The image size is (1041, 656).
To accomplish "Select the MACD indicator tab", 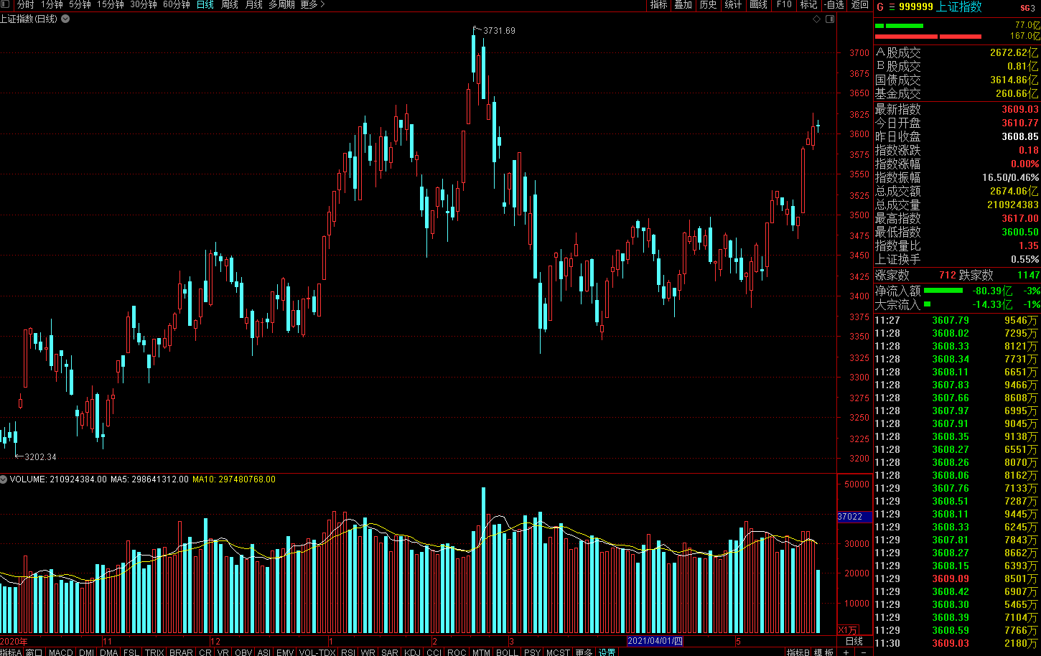I will [x=61, y=652].
